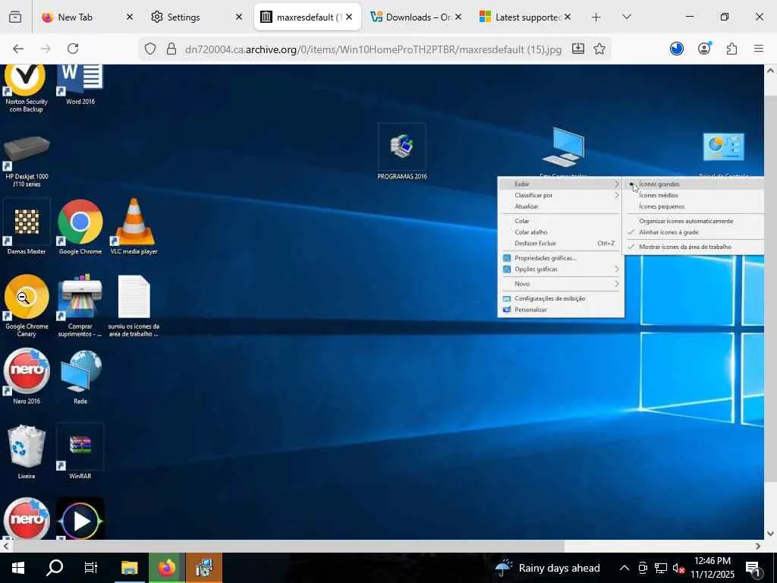Viewport: 777px width, 583px height.
Task: Expand the Novo submenu
Action: (x=561, y=284)
